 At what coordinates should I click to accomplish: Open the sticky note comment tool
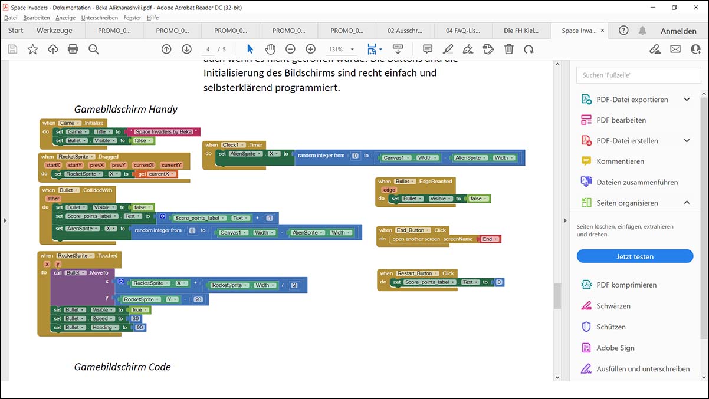tap(428, 49)
